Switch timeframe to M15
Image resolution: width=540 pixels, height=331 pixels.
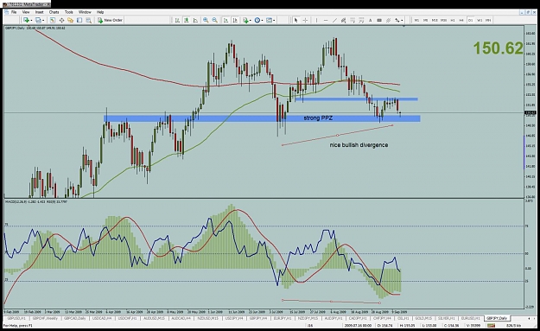coord(435,21)
